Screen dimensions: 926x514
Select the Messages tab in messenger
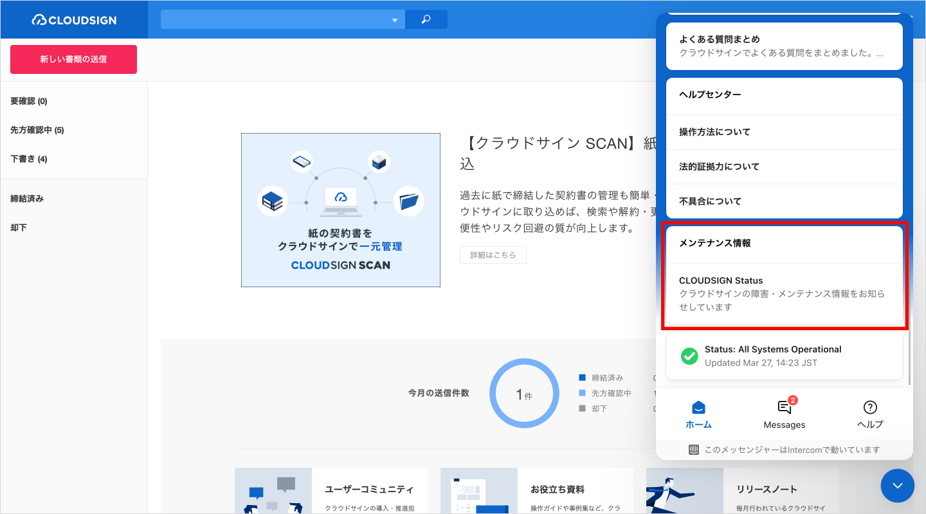pos(785,414)
